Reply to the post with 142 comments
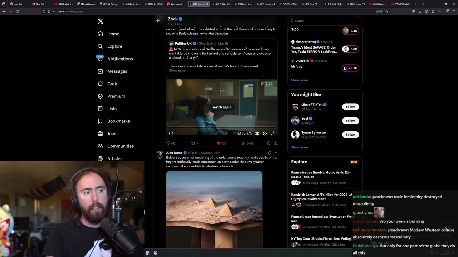Viewport: 458px width, 257px height. tap(171, 143)
